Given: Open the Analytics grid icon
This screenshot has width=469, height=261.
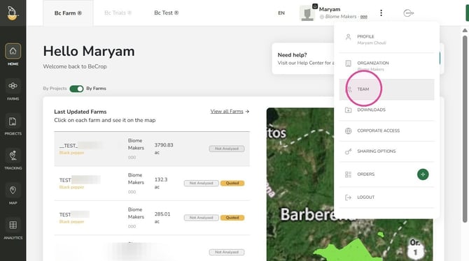Looking at the screenshot, I should 13,225.
